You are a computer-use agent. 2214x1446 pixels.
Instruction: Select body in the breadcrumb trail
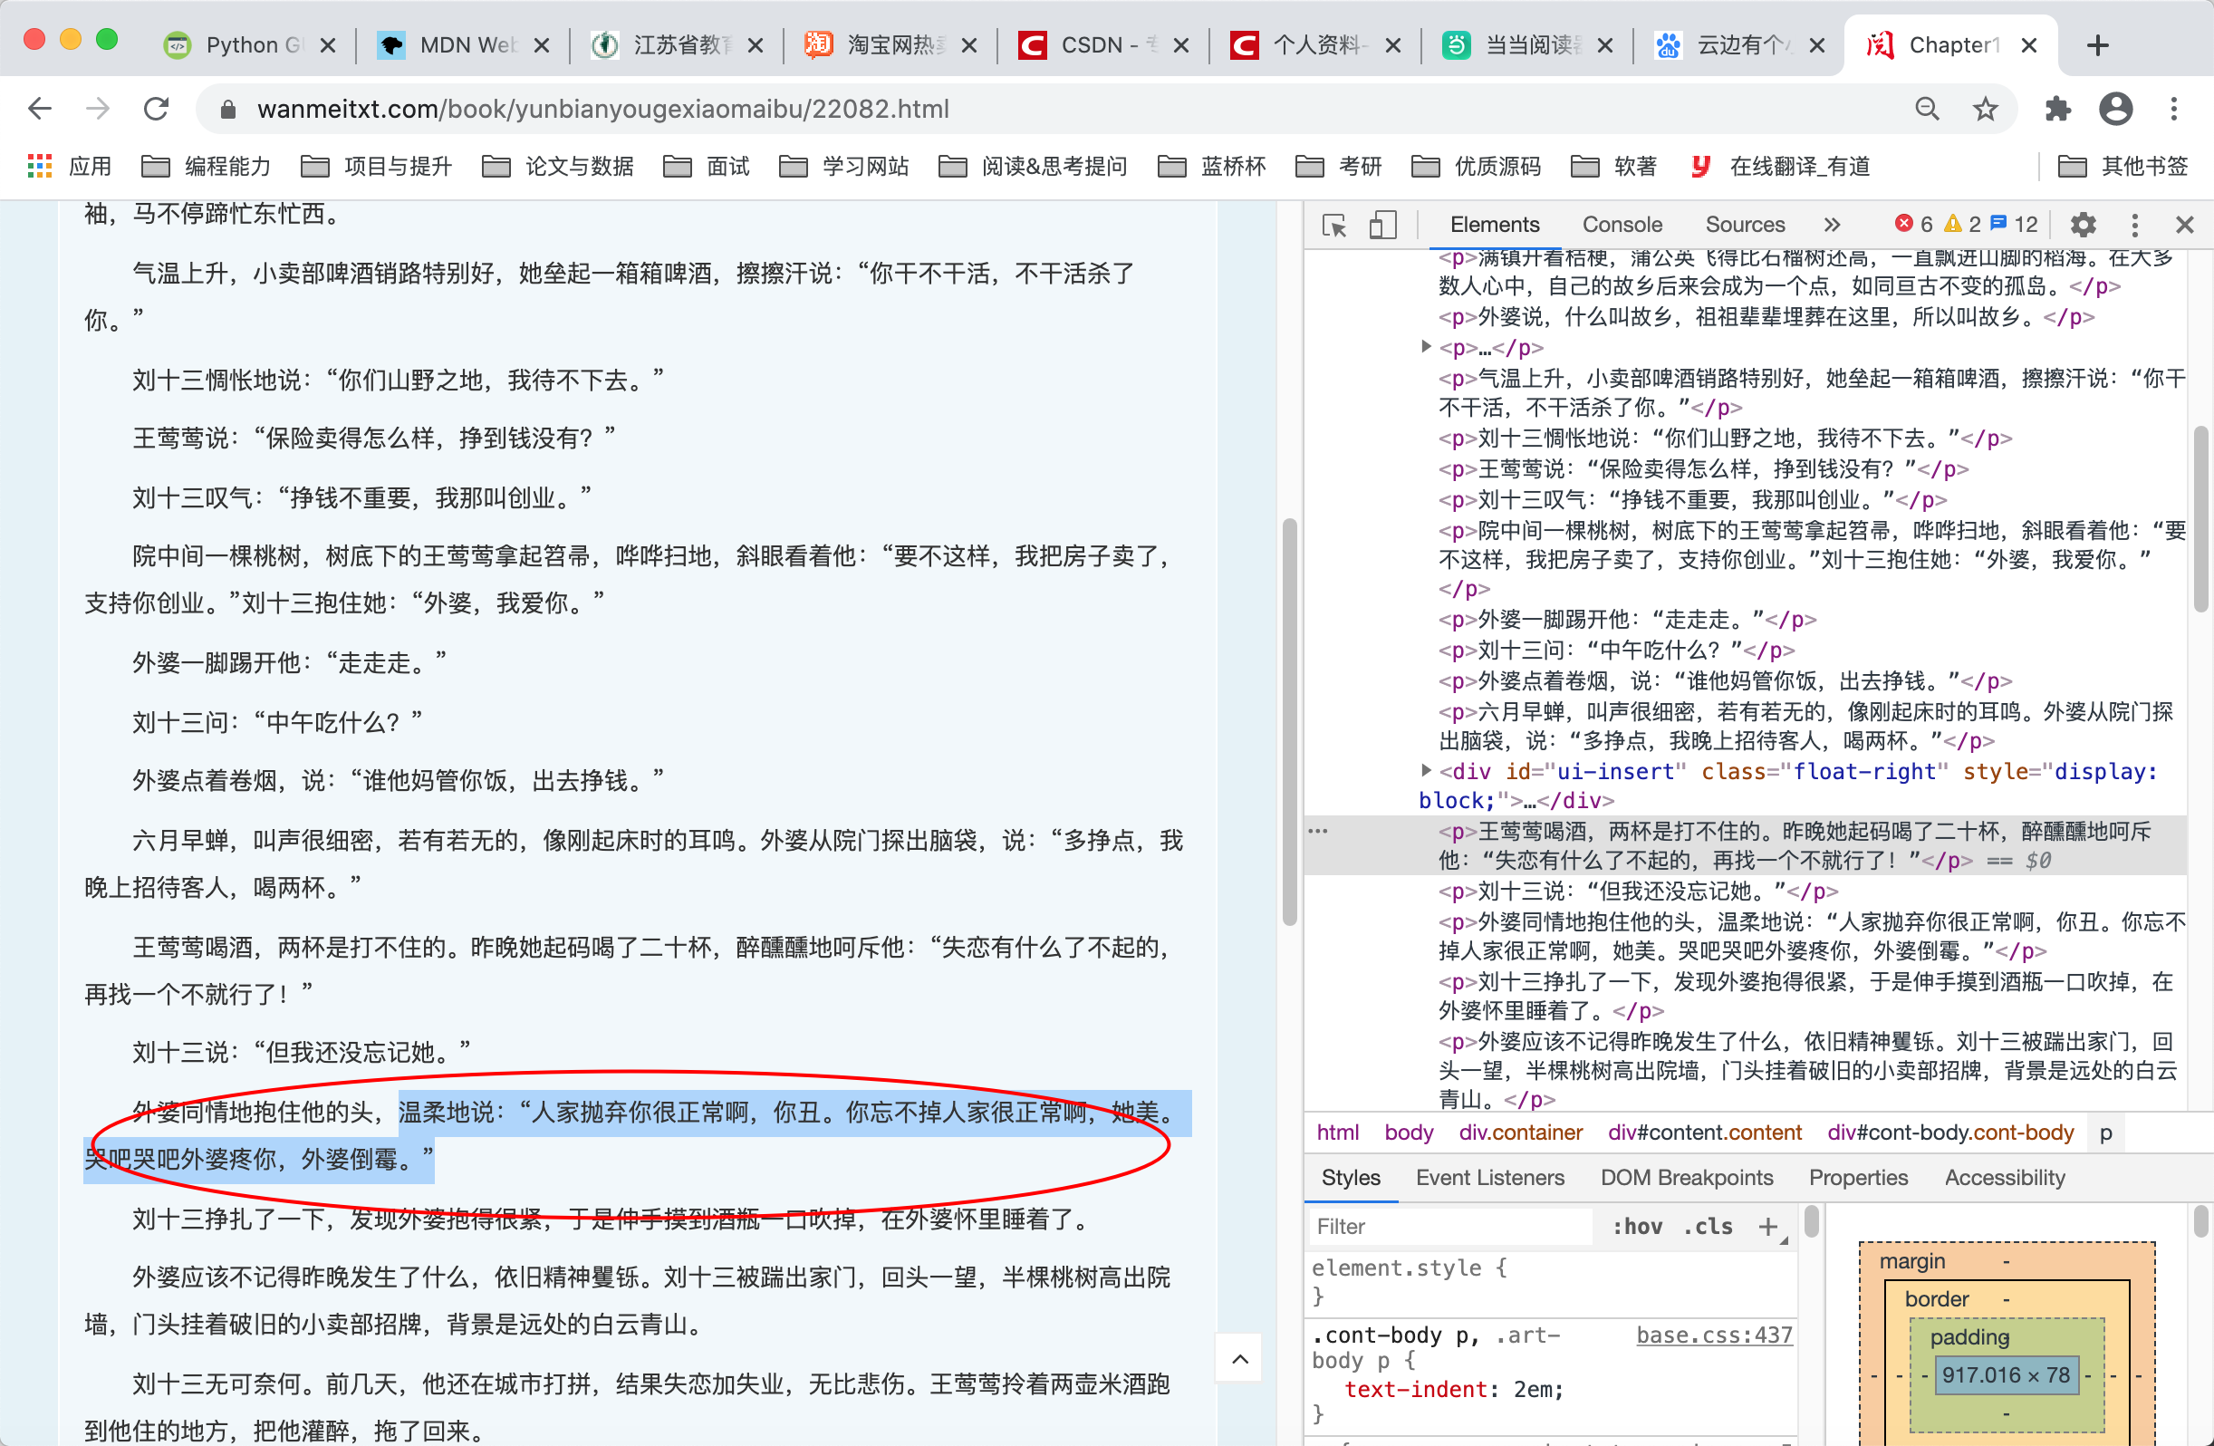coord(1409,1133)
